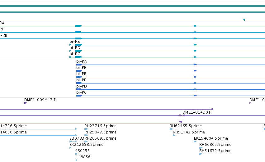
Task: Click the arrow glyph under RH23716.5prime
Action: (x=86, y=129)
